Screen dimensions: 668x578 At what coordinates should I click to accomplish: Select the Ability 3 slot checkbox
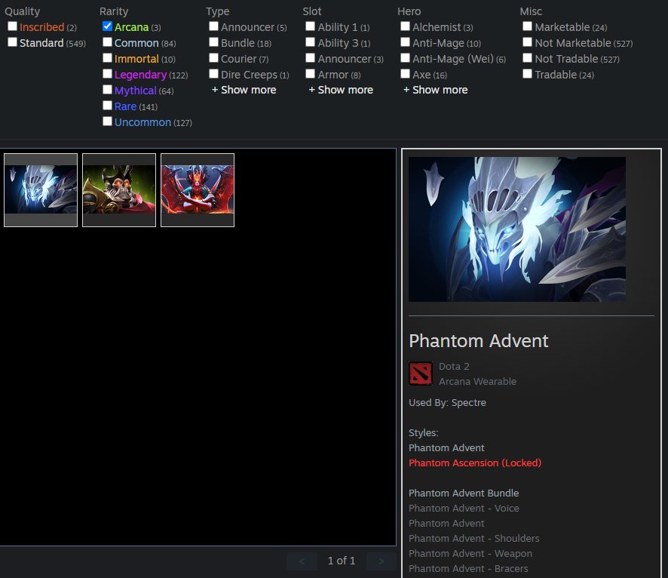click(x=311, y=42)
